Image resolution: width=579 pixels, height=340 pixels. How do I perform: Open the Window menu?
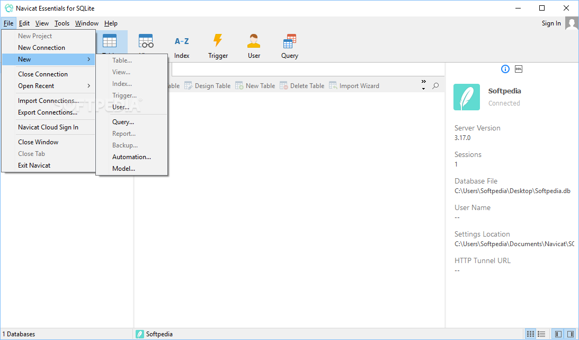pos(87,23)
